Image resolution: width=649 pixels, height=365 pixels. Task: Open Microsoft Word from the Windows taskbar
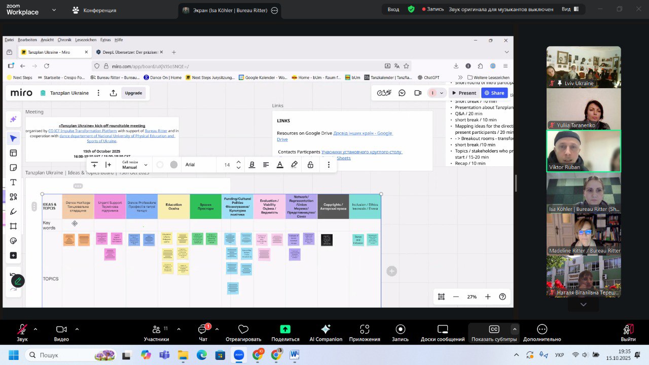pyautogui.click(x=295, y=355)
